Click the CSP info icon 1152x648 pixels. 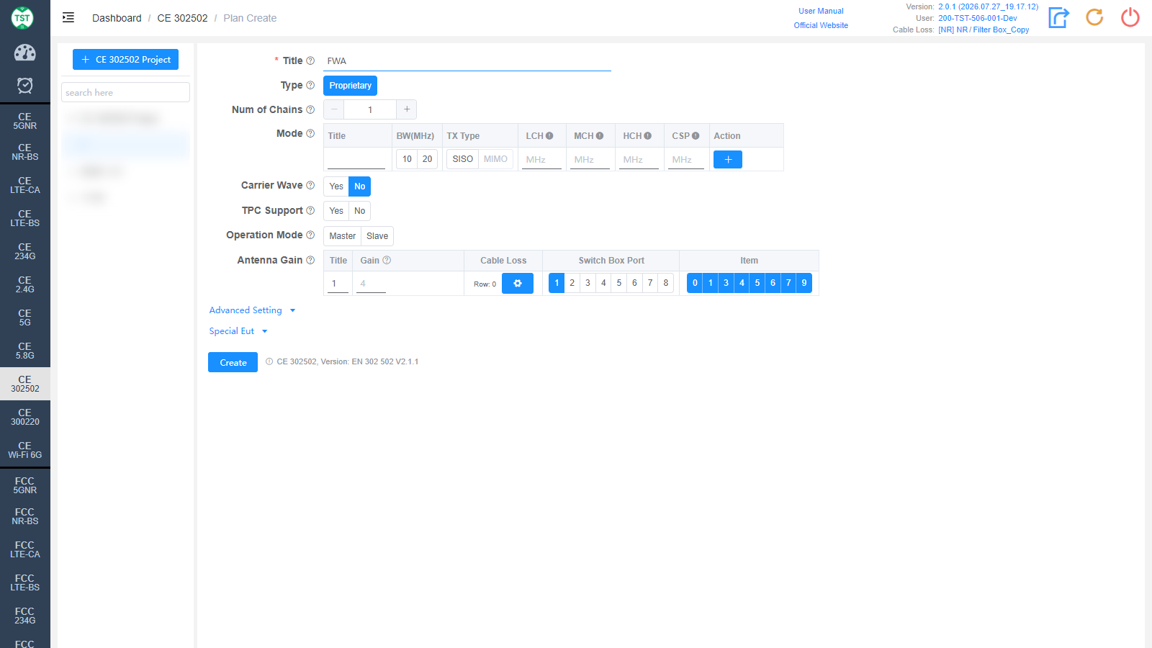coord(696,135)
